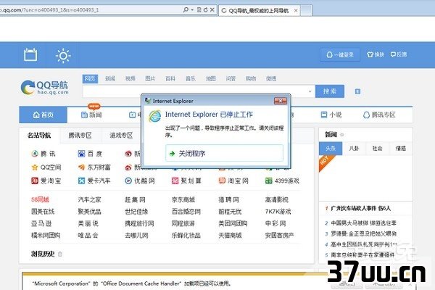This screenshot has width=435, height=290.
Task: Open the search box dropdown arrow
Action: click(310, 91)
